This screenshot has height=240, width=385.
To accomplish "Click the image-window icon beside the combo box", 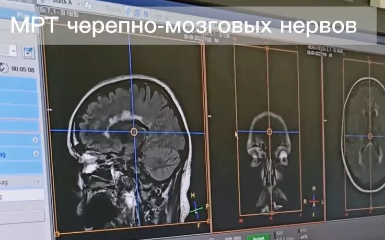I will point(28,52).
